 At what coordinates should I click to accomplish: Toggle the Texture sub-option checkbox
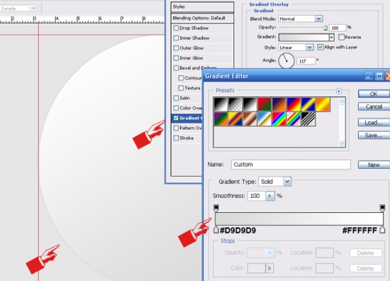coord(181,88)
